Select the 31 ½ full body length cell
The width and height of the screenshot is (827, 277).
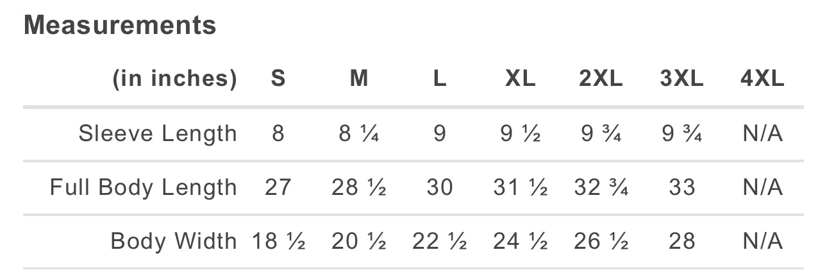[x=520, y=187]
